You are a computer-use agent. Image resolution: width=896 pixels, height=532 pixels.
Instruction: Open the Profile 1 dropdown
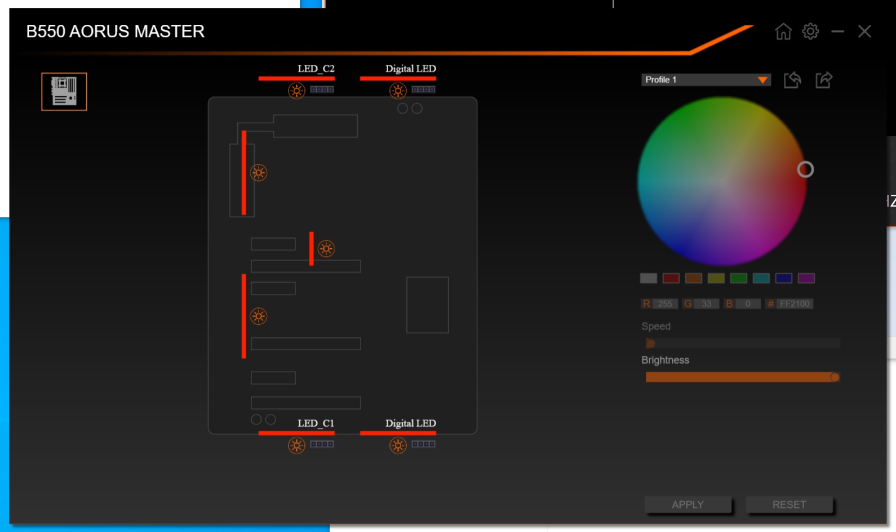[x=706, y=80]
